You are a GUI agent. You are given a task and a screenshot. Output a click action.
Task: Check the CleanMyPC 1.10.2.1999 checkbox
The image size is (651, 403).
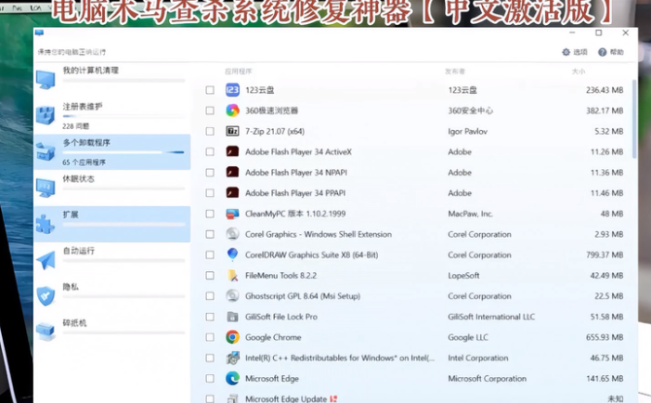point(210,214)
